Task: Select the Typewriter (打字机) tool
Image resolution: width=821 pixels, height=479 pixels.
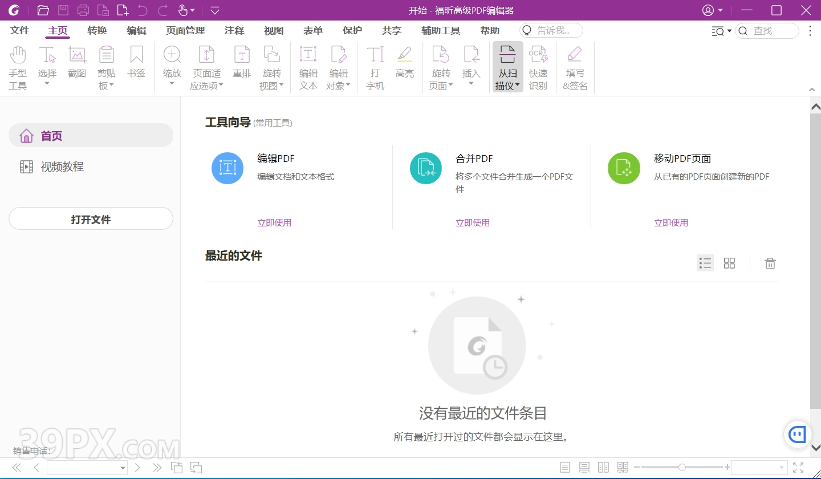Action: pos(375,68)
